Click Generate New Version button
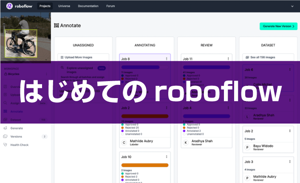The width and height of the screenshot is (300, 183). coord(278,26)
